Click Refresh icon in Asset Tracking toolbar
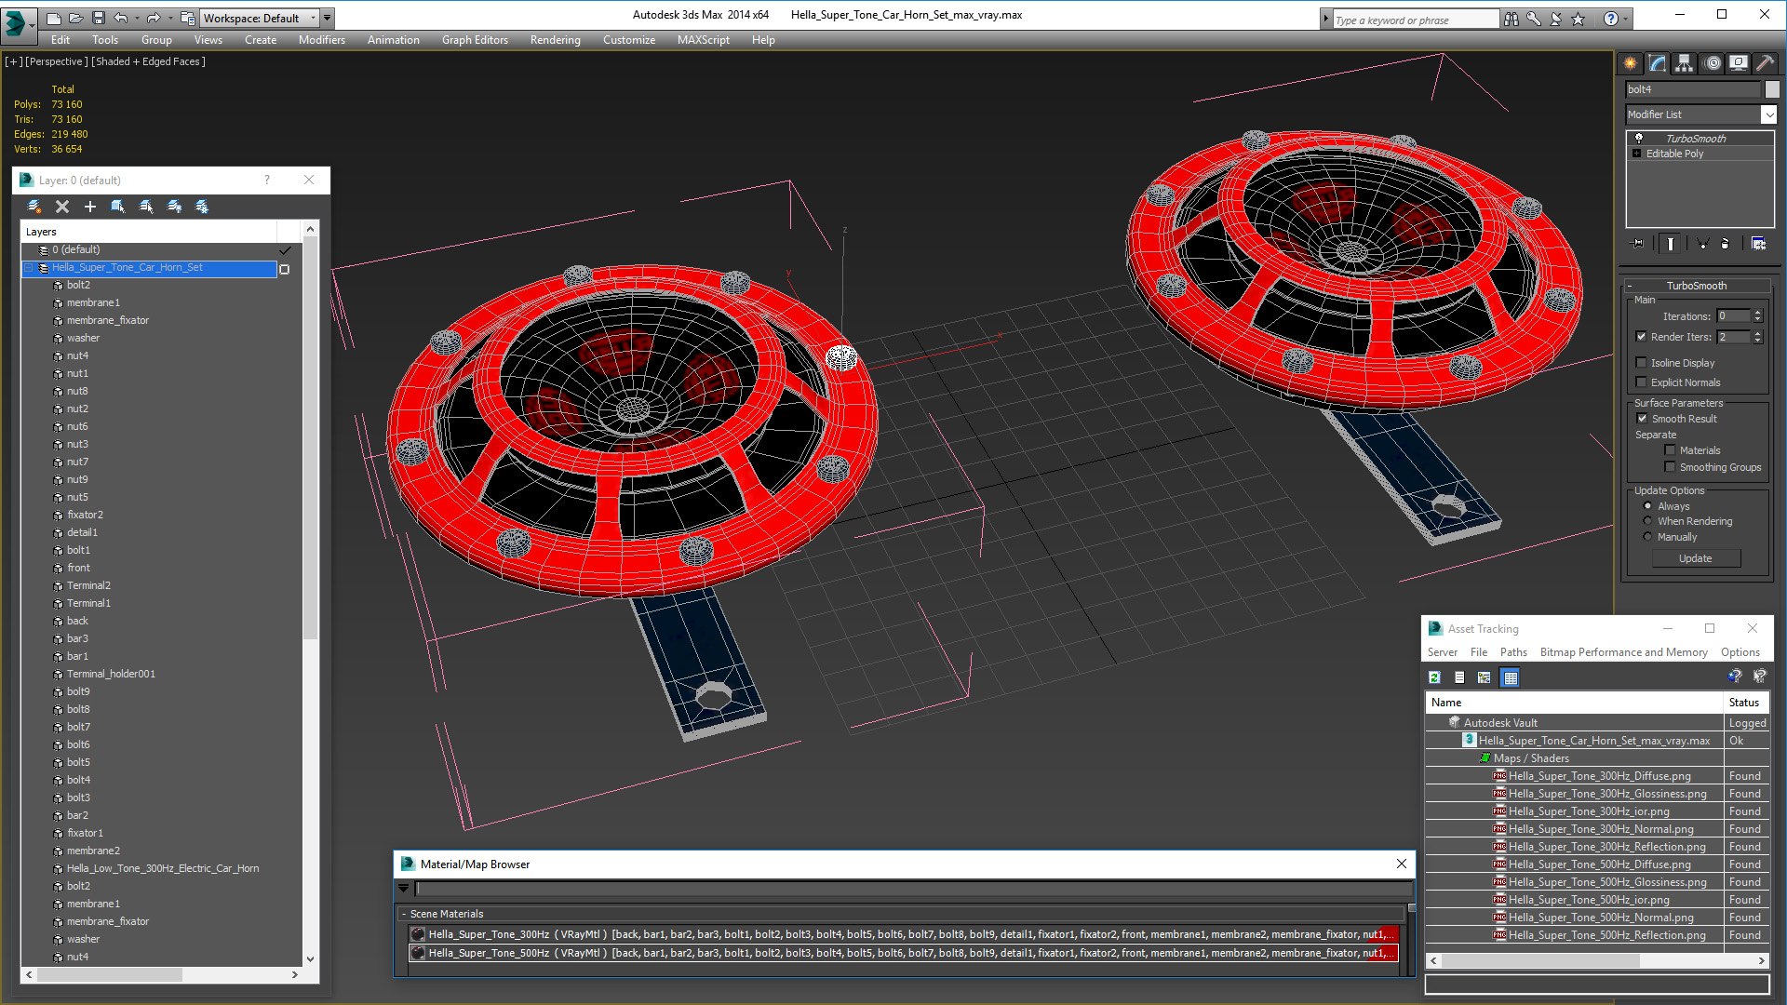 pyautogui.click(x=1434, y=677)
